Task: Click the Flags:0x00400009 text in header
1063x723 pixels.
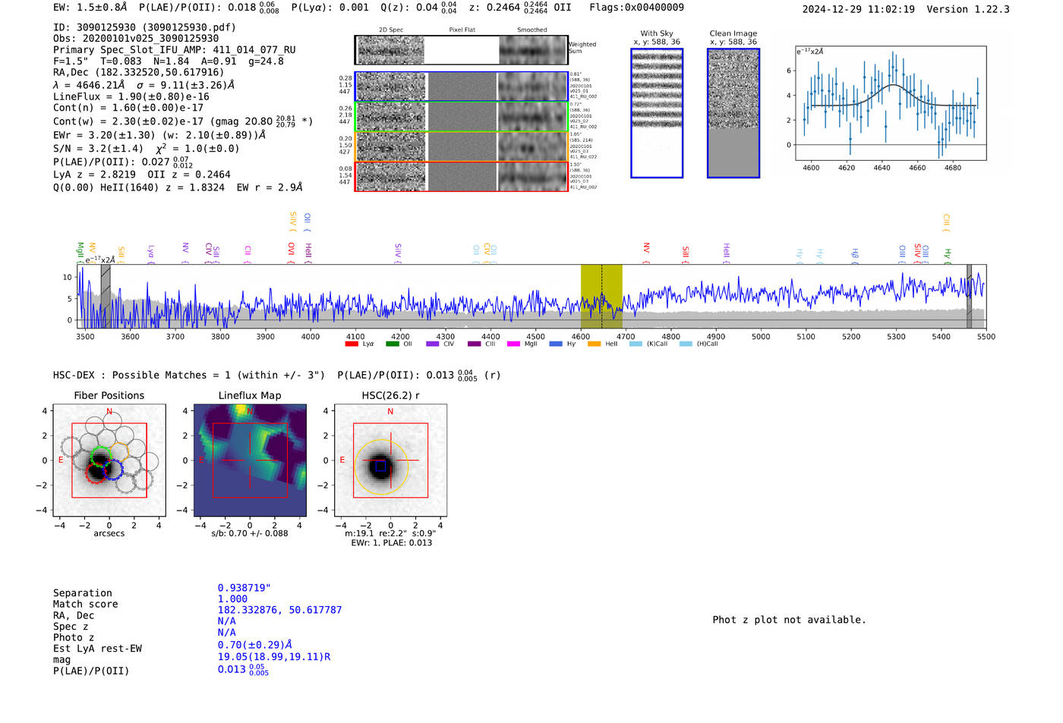Action: coord(636,8)
